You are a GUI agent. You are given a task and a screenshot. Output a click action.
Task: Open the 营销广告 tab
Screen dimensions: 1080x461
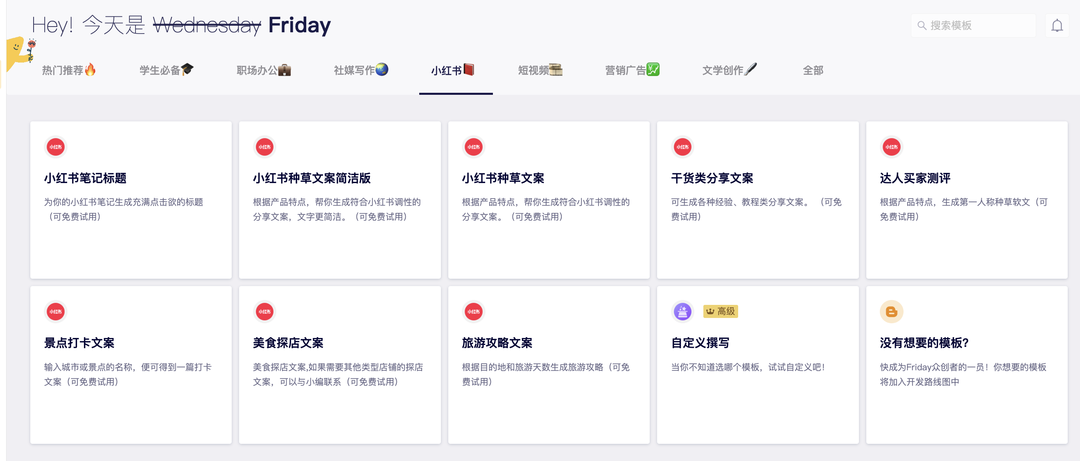click(x=632, y=70)
